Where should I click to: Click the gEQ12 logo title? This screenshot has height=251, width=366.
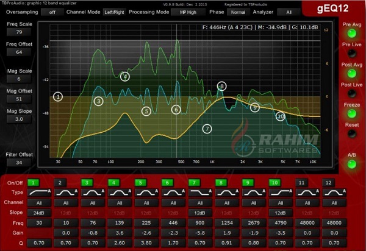pyautogui.click(x=332, y=9)
